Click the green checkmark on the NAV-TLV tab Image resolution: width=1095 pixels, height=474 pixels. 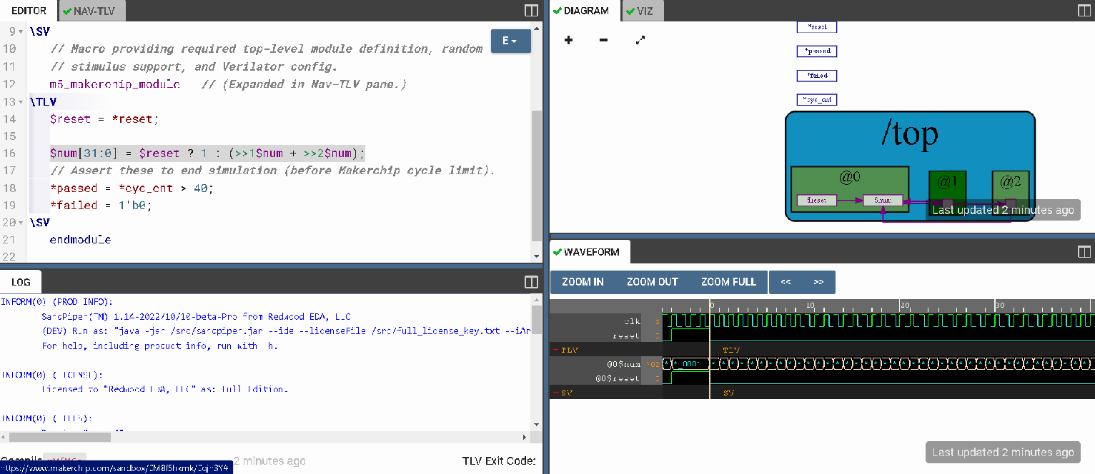66,11
